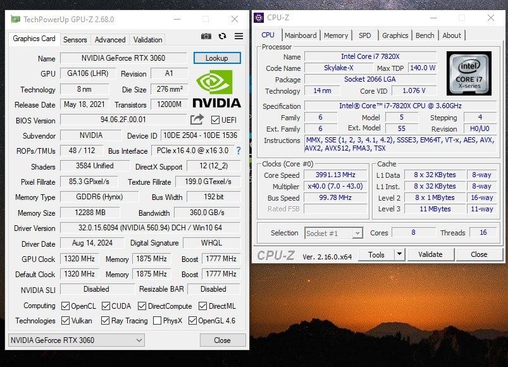Click the Intel Core i7 X-series badge
This screenshot has height=367, width=508.
(x=469, y=73)
